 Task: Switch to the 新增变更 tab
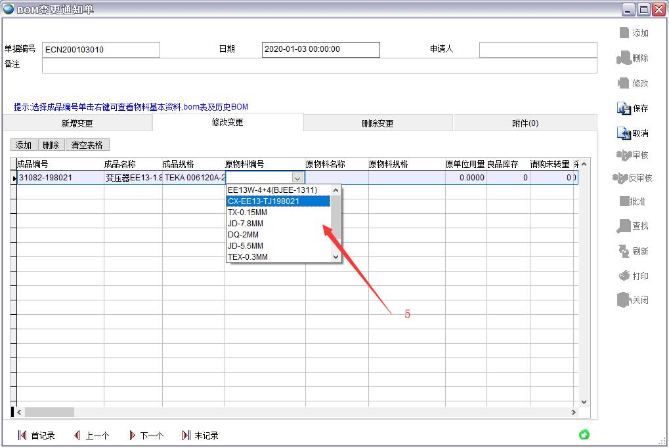(x=77, y=123)
